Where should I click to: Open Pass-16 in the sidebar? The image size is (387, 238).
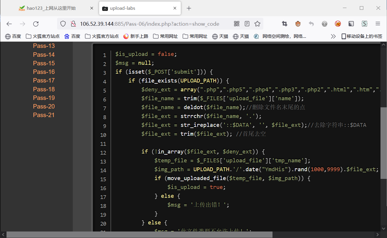44,72
